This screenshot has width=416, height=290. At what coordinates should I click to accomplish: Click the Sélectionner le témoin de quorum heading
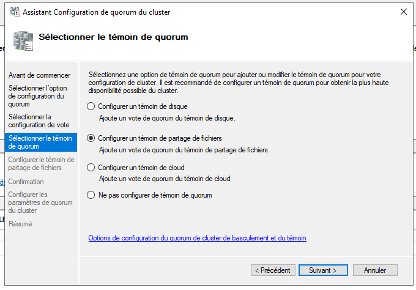pos(113,37)
